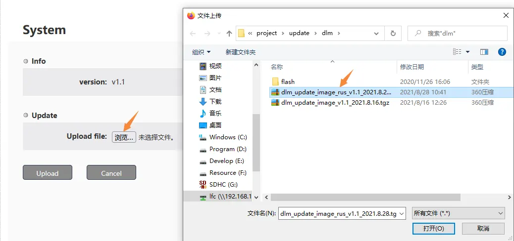Click update in address path
Screen dimensions: 514x241
(299, 33)
